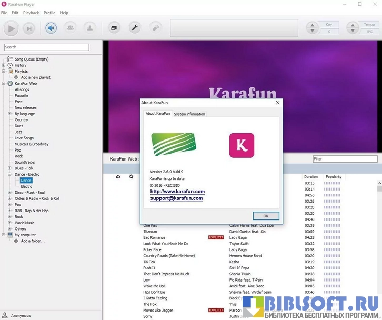This screenshot has height=320, width=382.
Task: Increase the Key with the up arrow
Action: coord(312,25)
